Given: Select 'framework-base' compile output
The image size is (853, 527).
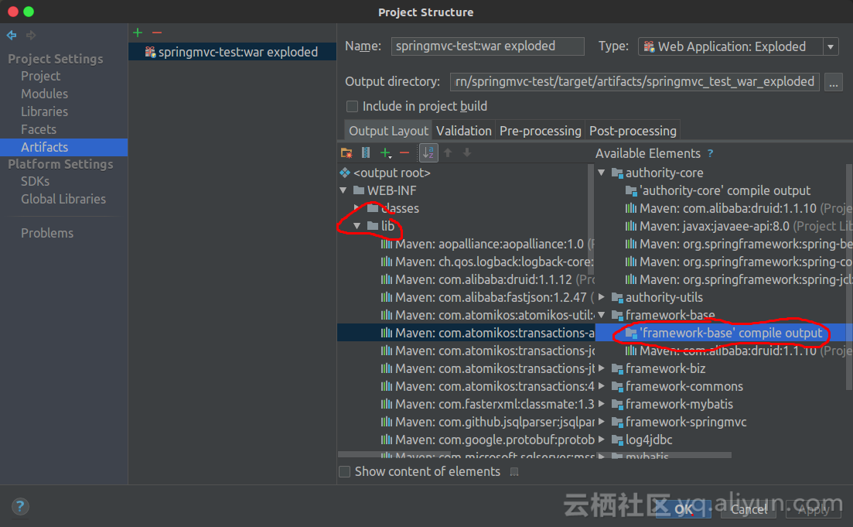Looking at the screenshot, I should click(724, 333).
